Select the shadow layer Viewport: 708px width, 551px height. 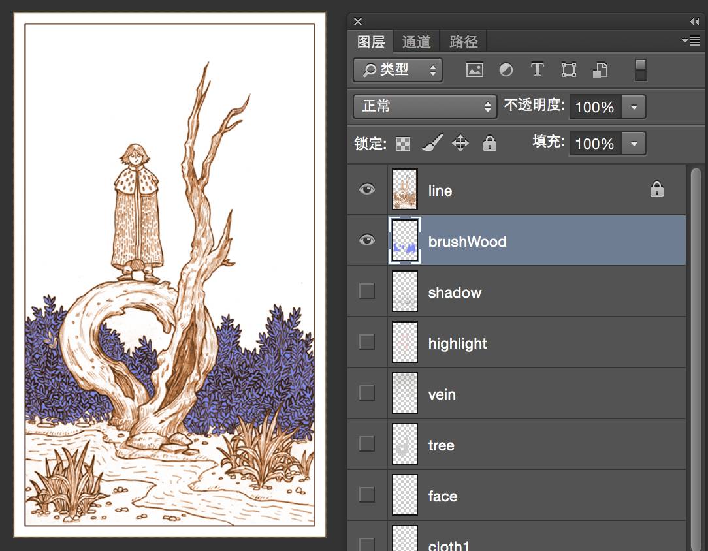tap(517, 292)
